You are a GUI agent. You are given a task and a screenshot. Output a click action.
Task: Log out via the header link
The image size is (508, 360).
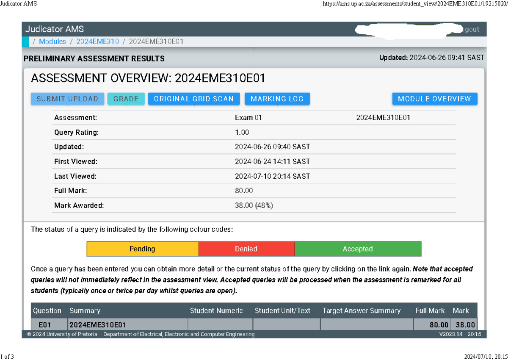click(x=470, y=29)
